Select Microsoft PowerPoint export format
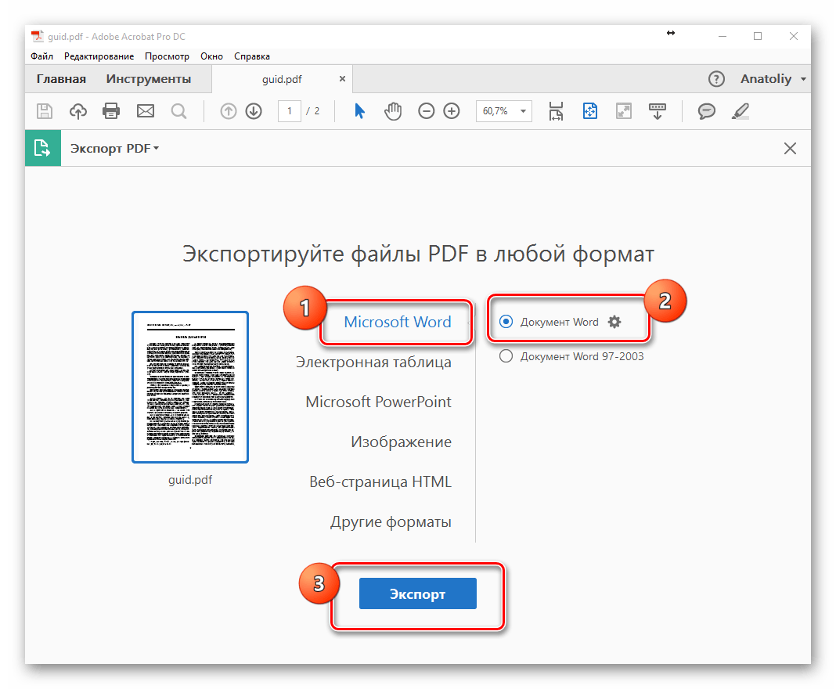The width and height of the screenshot is (836, 689). [378, 402]
